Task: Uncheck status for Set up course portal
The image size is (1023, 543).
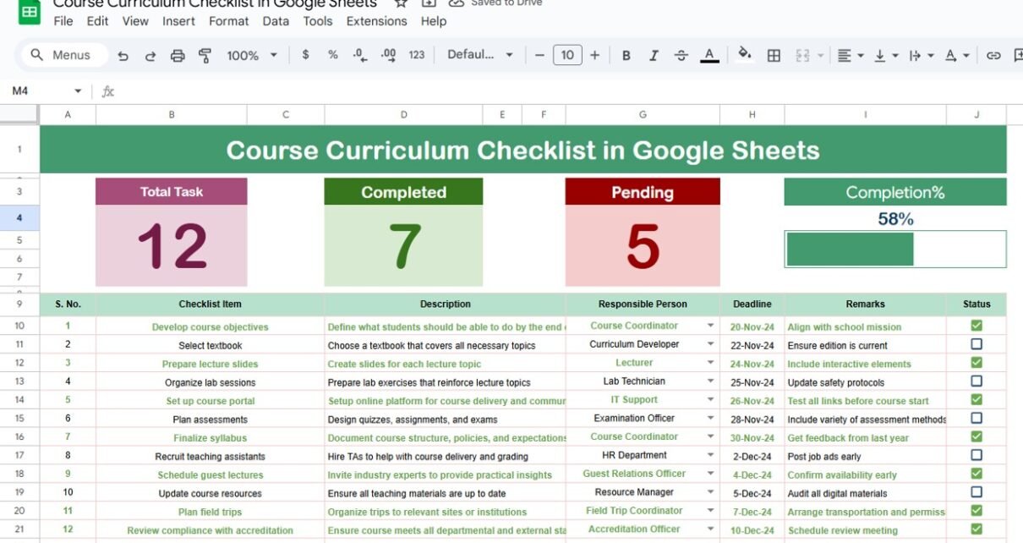Action: pos(976,399)
